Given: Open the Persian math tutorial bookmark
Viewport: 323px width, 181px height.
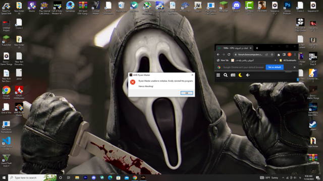Looking at the screenshot, I should [242, 60].
